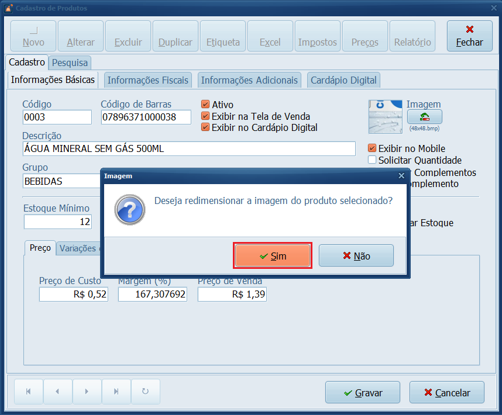Open the Informações Fiscais tab

click(x=148, y=80)
